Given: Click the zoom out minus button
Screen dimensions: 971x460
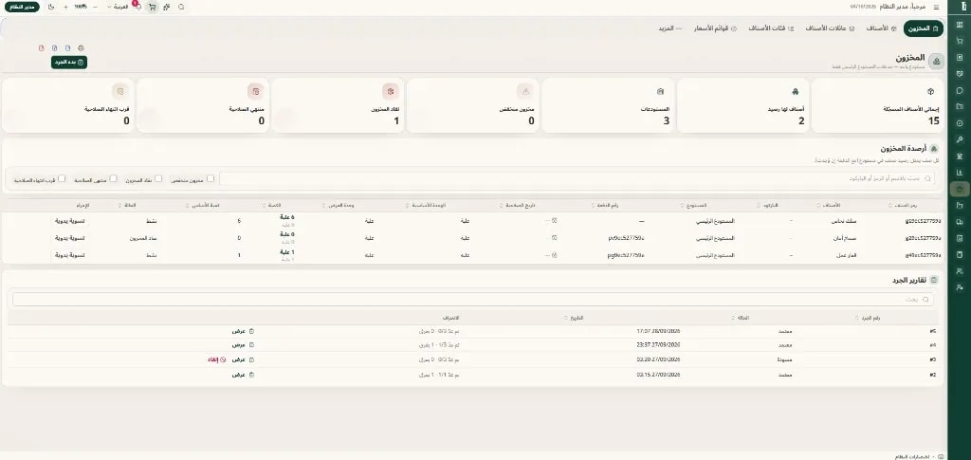Looking at the screenshot, I should [x=95, y=7].
